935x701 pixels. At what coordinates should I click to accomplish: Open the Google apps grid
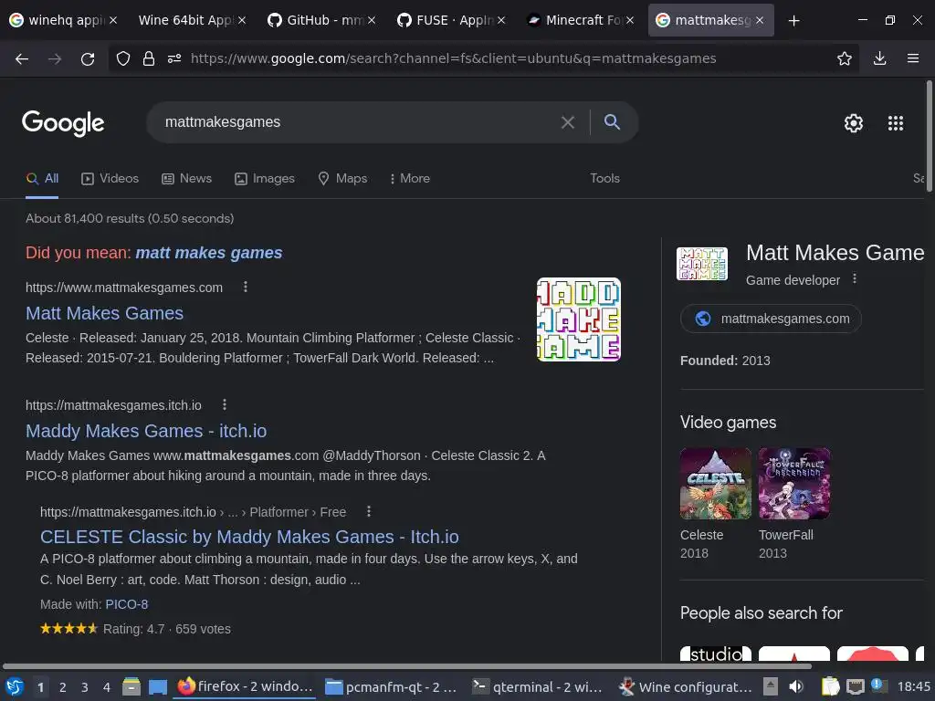tap(896, 123)
